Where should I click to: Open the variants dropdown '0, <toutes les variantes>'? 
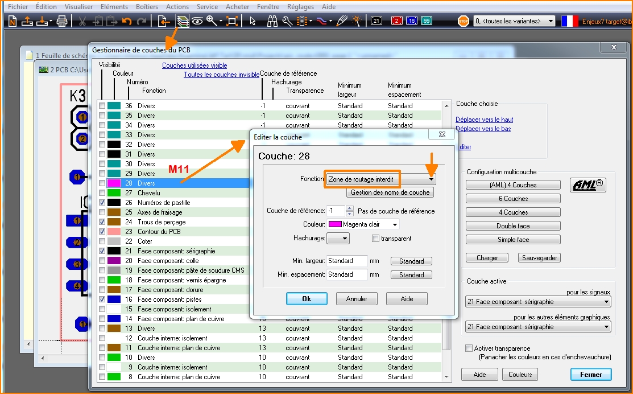[514, 21]
